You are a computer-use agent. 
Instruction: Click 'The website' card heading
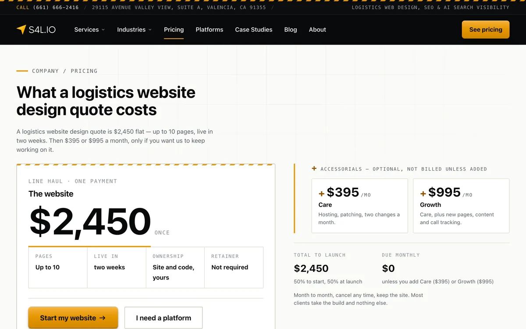pos(51,194)
